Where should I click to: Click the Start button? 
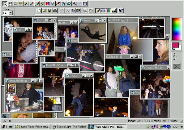click(x=7, y=127)
